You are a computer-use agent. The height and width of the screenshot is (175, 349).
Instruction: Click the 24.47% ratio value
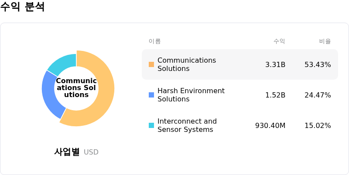318,95
